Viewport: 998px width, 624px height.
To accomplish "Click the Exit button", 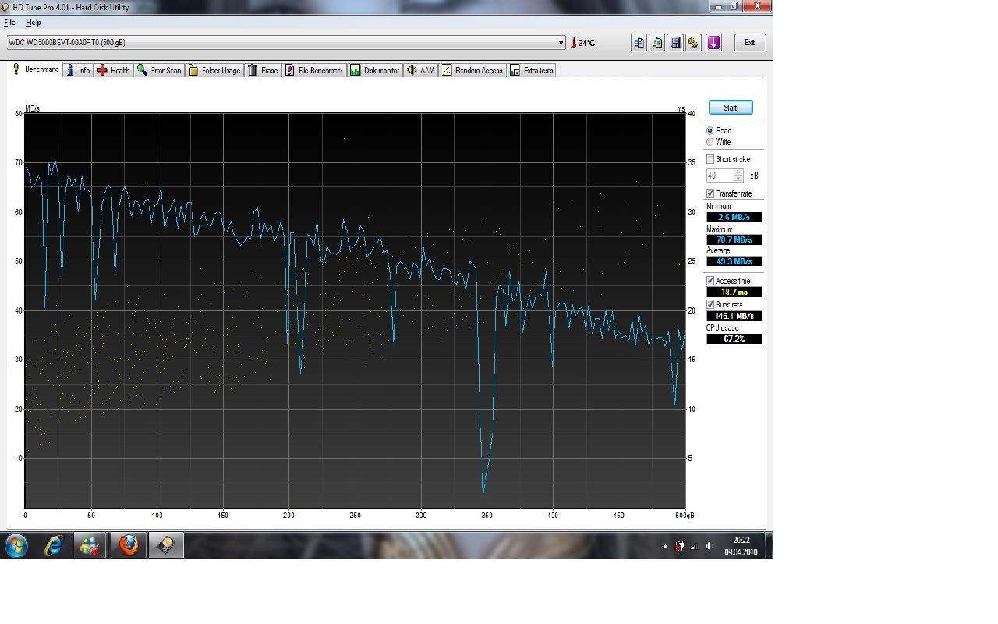I will point(749,43).
